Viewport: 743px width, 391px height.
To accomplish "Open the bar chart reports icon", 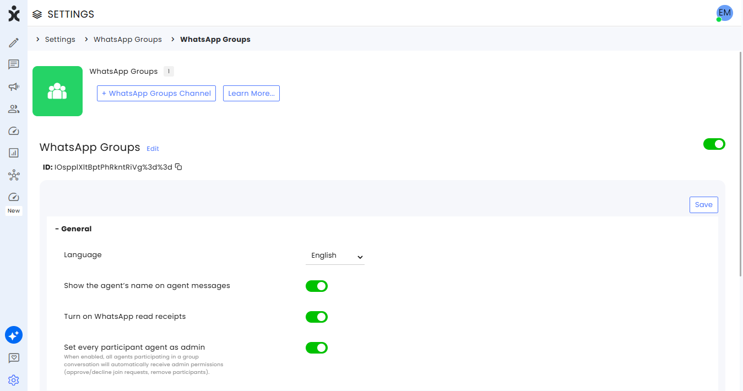I will pos(14,153).
